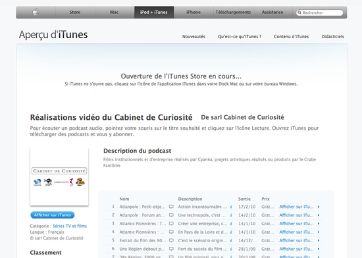Click info icon next to Créer une entreprise

pyautogui.click(x=231, y=224)
